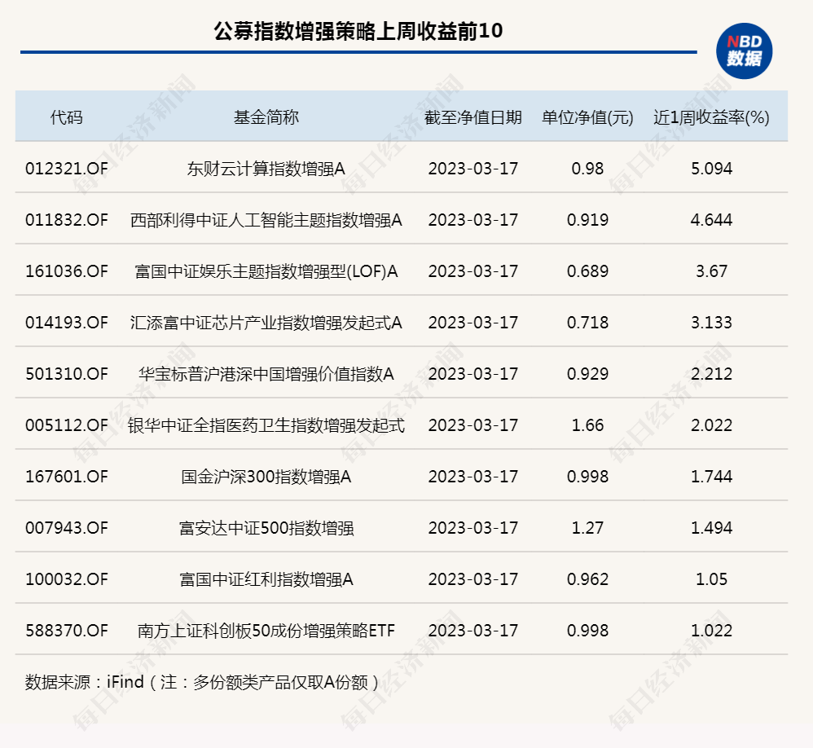Select 南方上证科创板50成份增强策略ETF
The height and width of the screenshot is (748, 813).
coord(269,631)
